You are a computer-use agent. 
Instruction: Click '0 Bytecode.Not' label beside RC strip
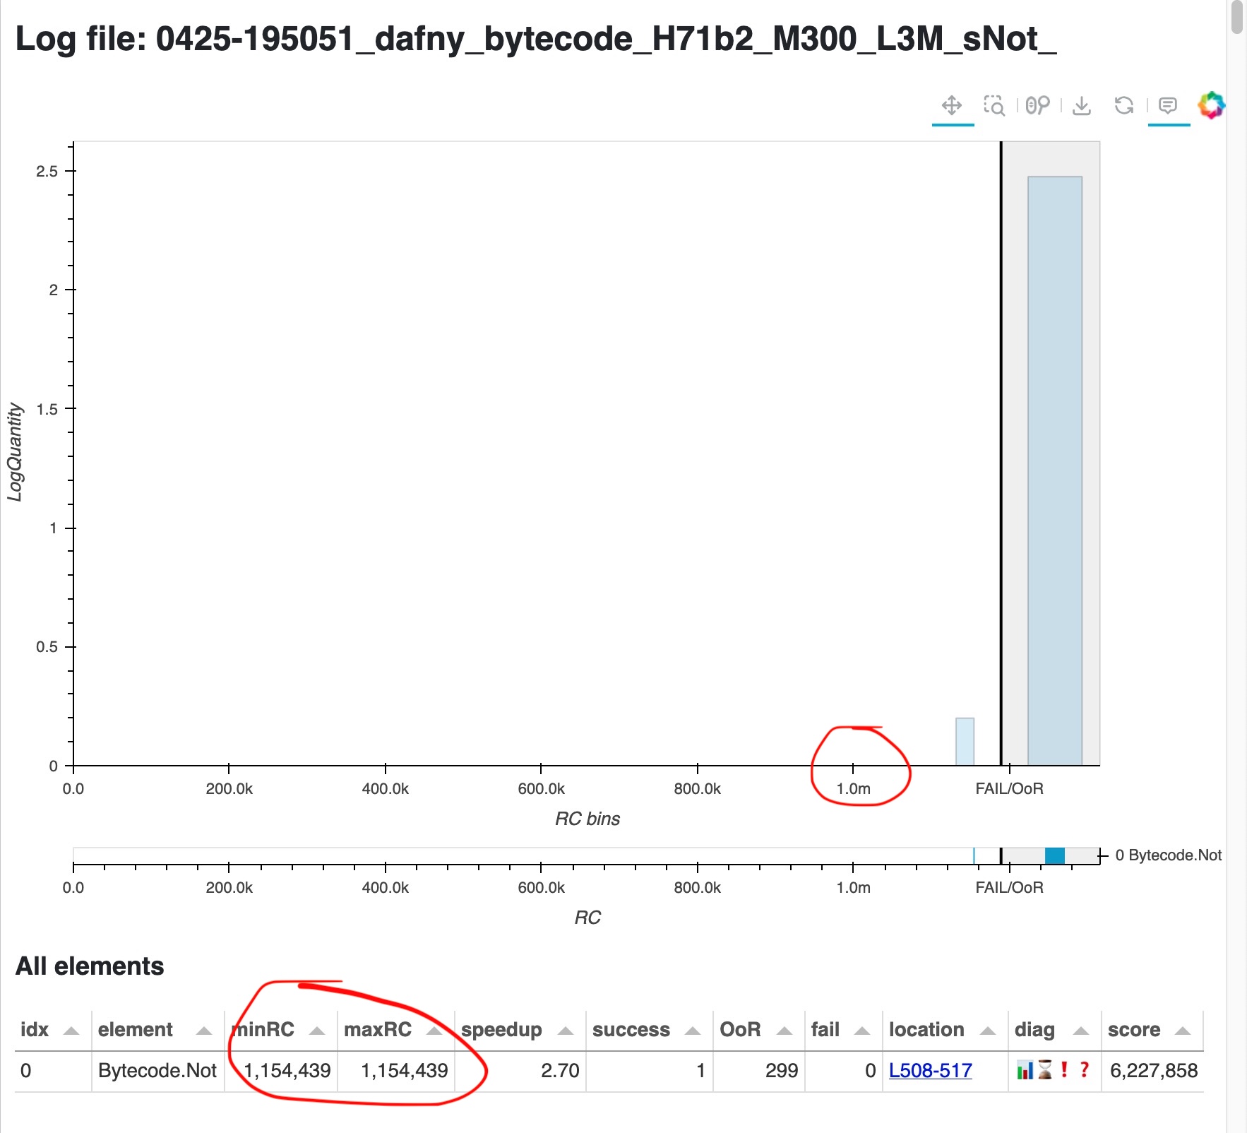(x=1169, y=855)
